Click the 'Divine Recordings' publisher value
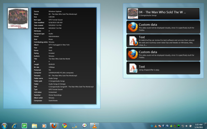Image resolution: width=207 pixels, height=129 pixels. (55, 95)
